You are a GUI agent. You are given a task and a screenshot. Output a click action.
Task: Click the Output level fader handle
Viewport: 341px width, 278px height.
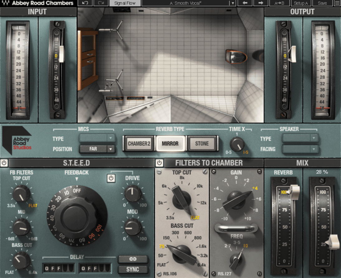coord(292,54)
